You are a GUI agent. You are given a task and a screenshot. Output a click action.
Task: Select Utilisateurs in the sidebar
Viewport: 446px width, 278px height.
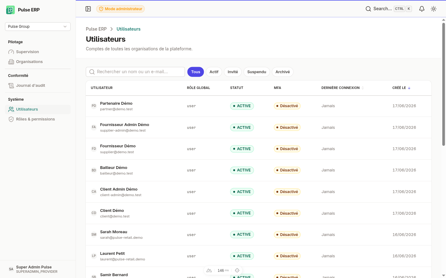coord(38,109)
